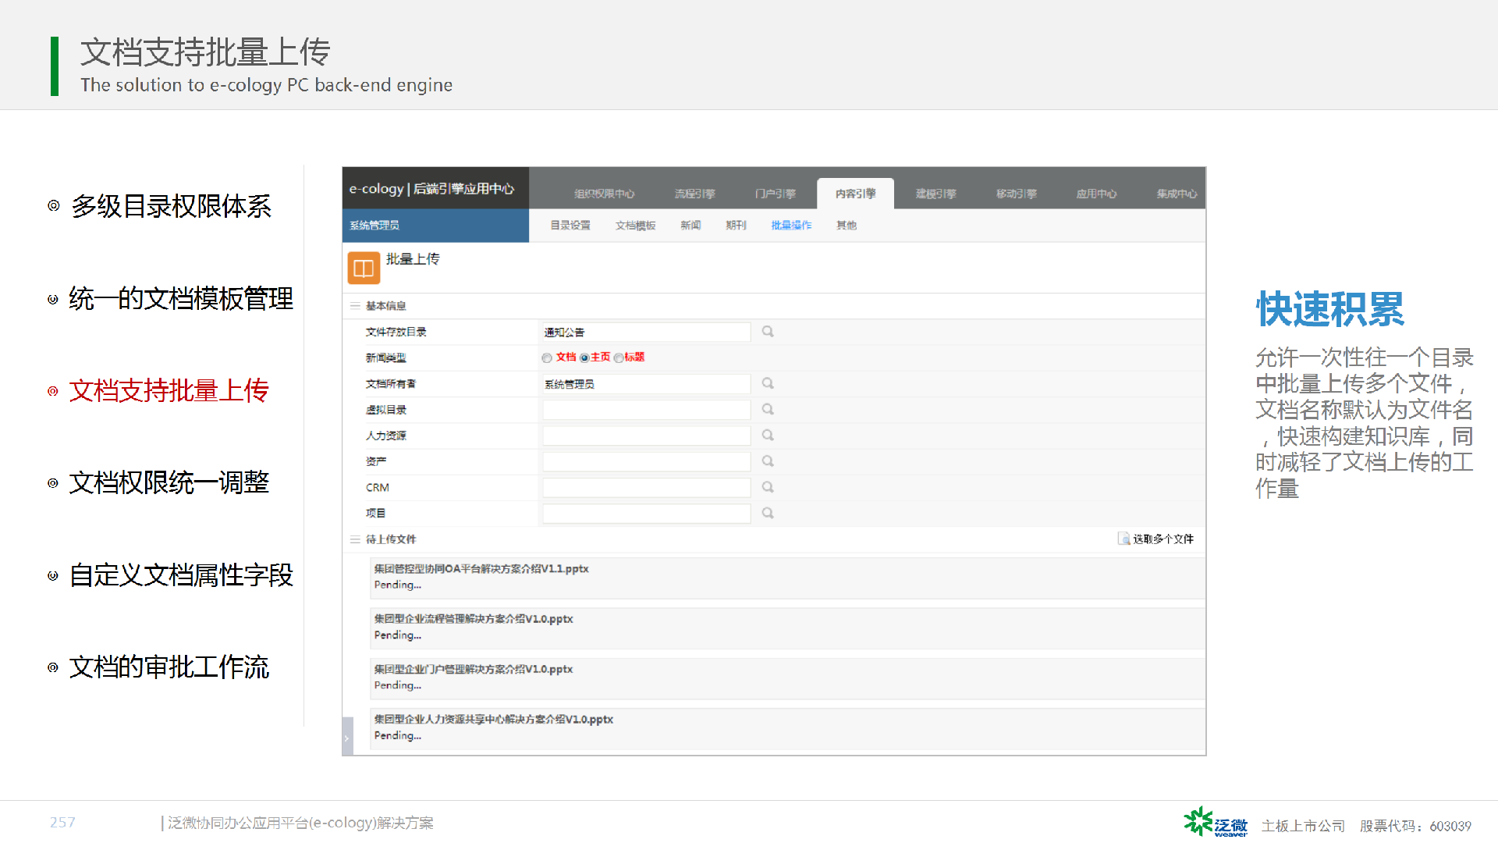
Task: Click the e-cology 后端引擎应用中心 logo
Action: (x=435, y=188)
